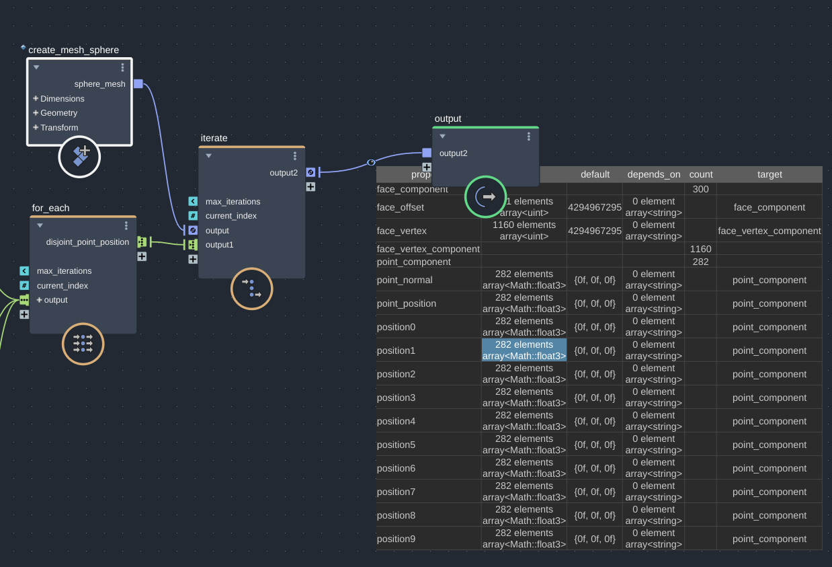
Task: Click the iterate node's round icon
Action: point(252,289)
